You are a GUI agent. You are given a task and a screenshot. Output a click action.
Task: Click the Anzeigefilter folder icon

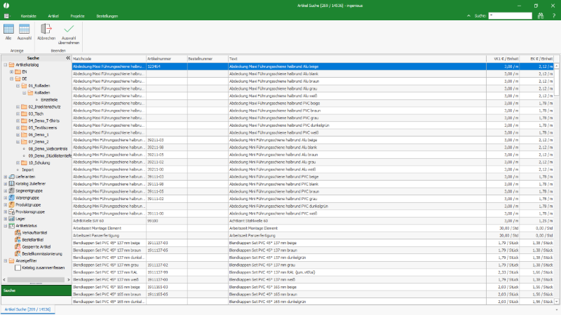(x=11, y=260)
